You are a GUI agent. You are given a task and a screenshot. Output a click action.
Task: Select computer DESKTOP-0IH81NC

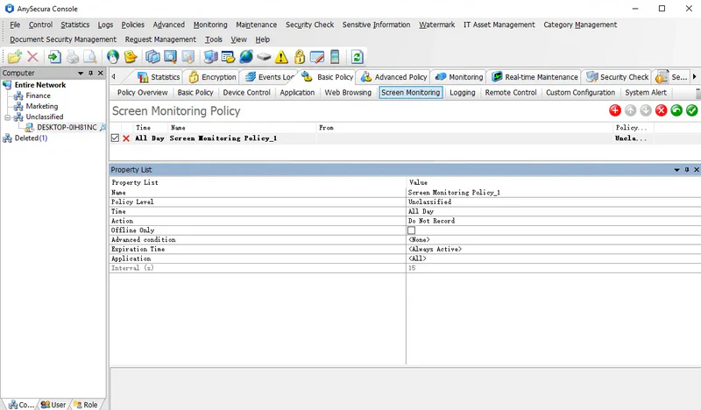coord(67,127)
